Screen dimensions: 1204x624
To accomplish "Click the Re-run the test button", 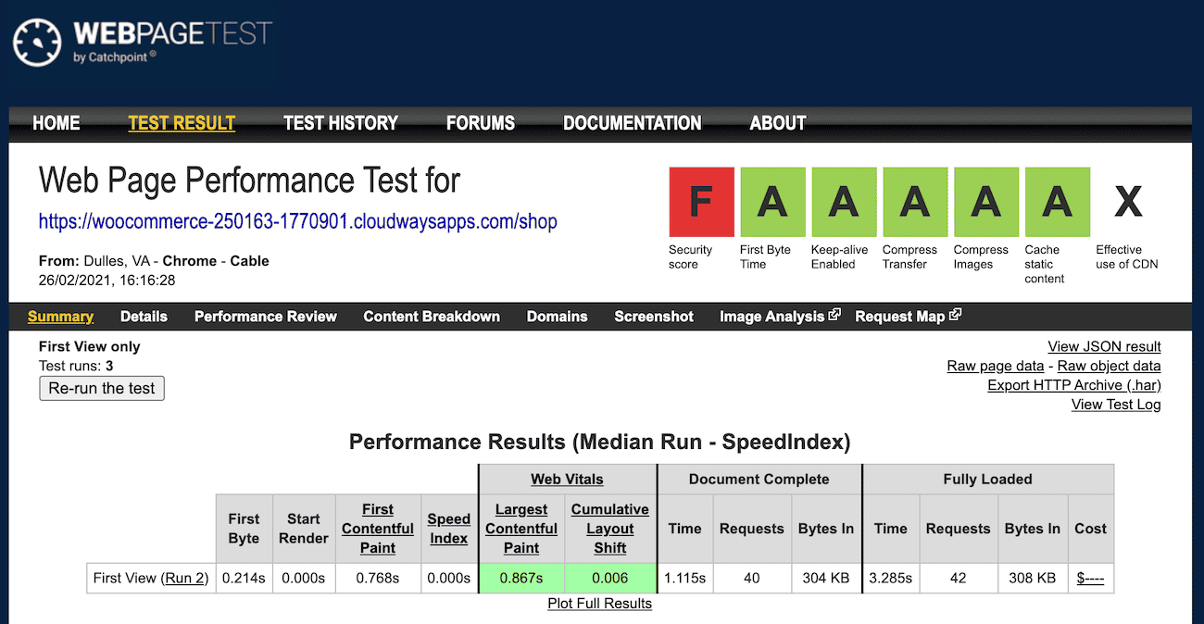I will [x=102, y=388].
